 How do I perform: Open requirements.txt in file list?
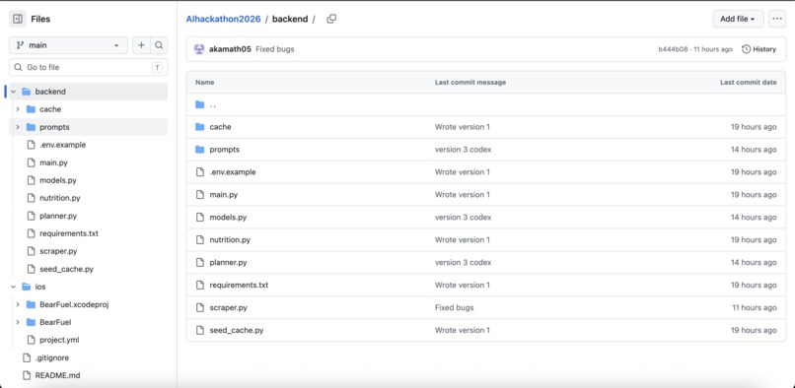[x=239, y=286]
